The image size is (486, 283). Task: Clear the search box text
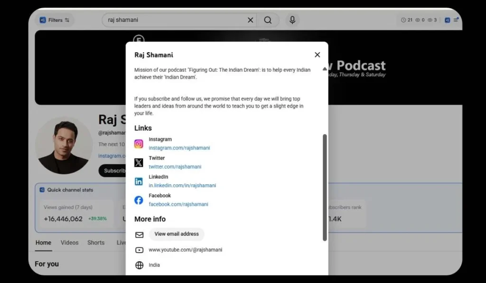point(250,20)
